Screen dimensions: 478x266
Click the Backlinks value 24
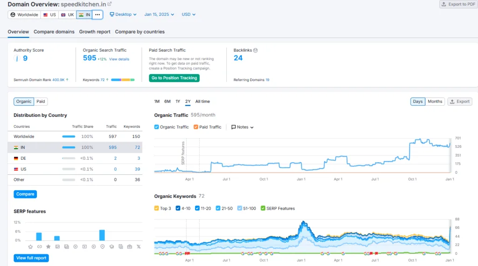tap(238, 58)
